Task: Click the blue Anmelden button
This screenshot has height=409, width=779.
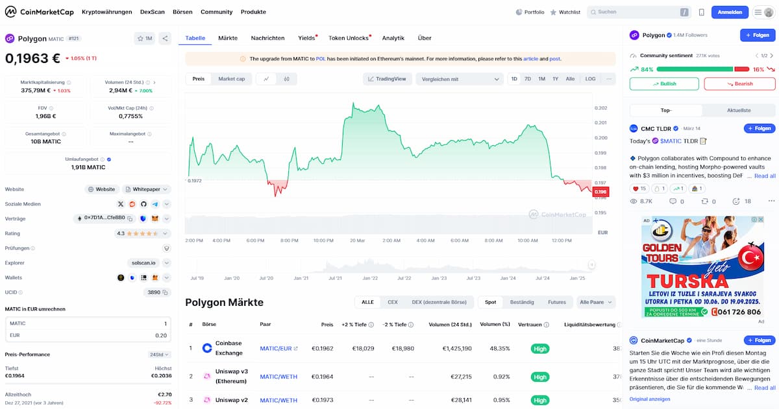Action: [x=730, y=12]
